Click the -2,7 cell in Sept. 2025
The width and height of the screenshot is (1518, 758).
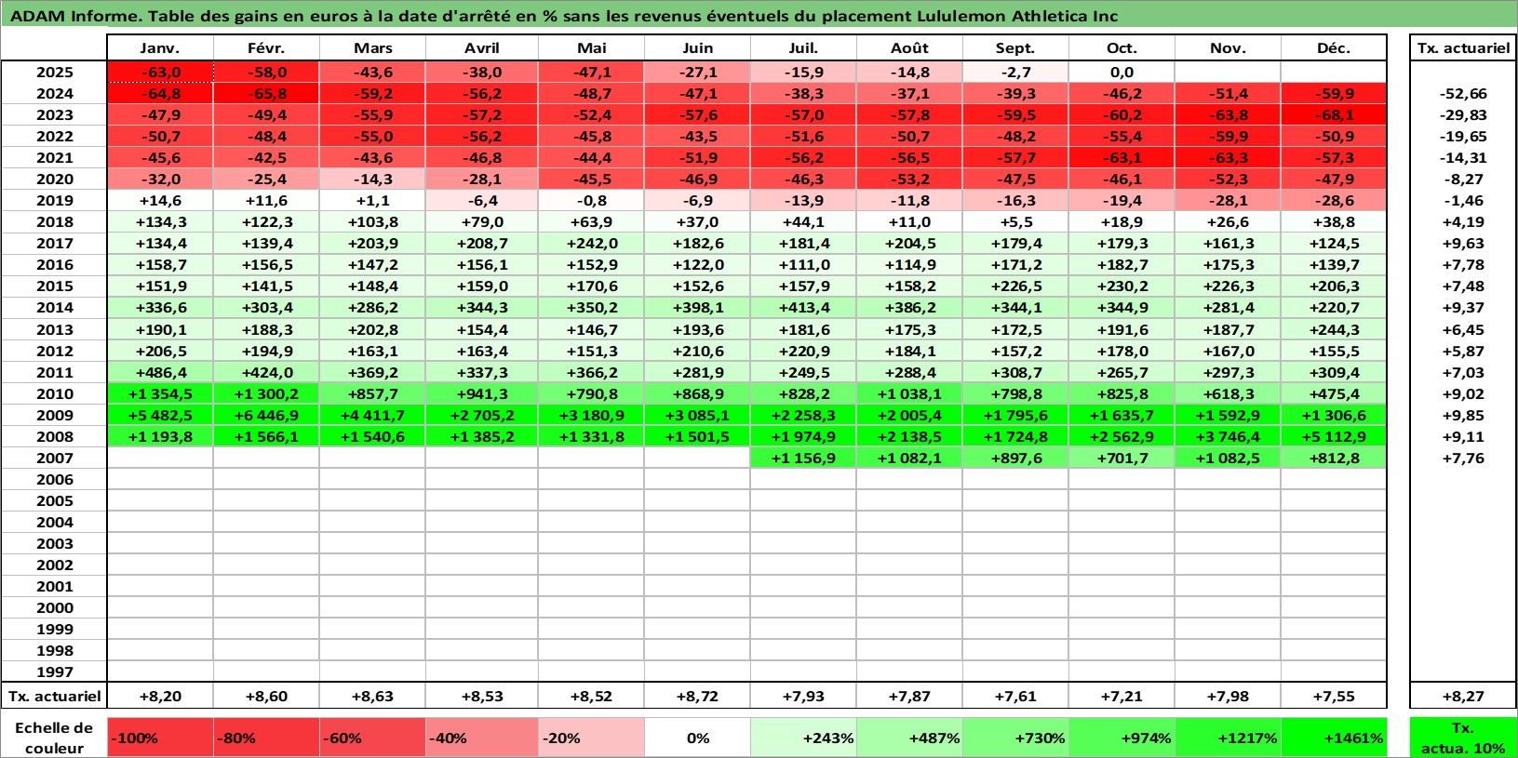tap(1015, 72)
